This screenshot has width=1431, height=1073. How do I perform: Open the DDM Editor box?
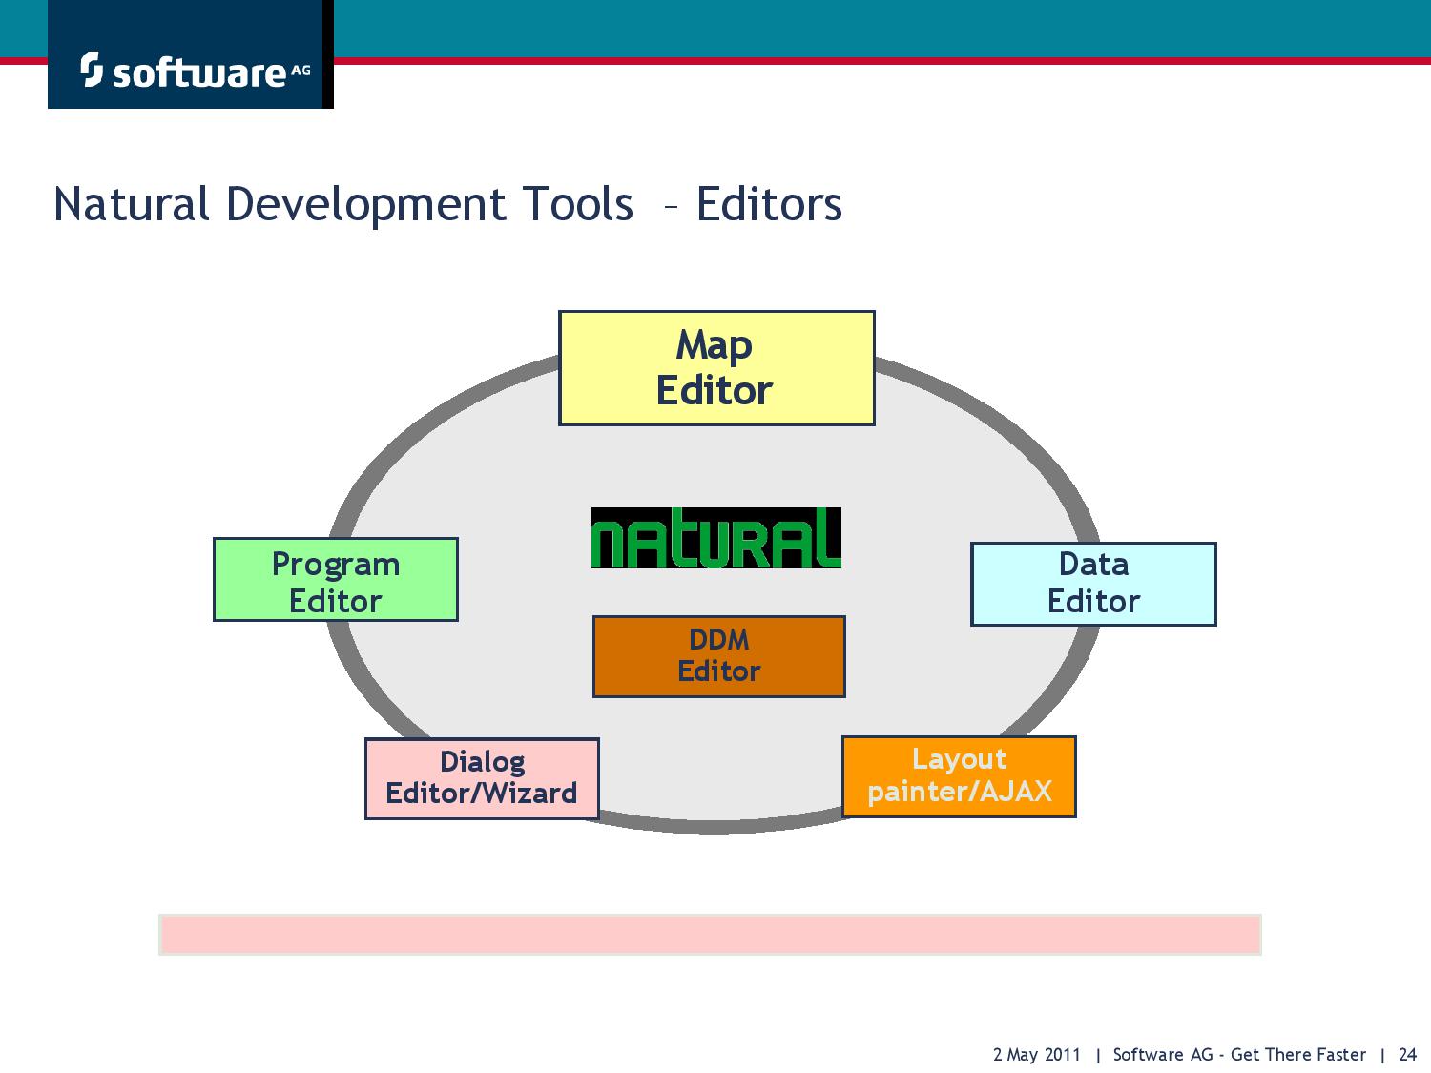[719, 656]
